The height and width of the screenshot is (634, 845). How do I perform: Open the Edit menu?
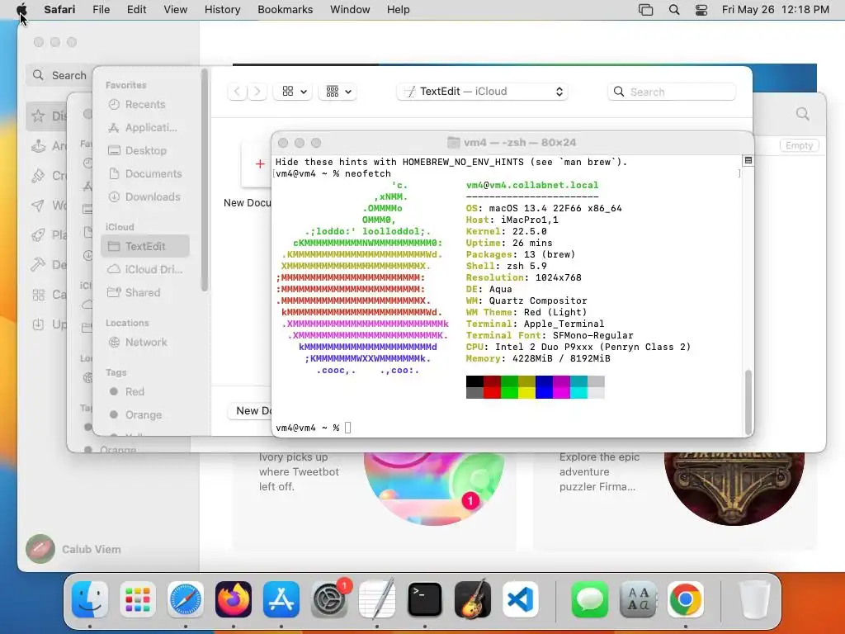[x=136, y=10]
